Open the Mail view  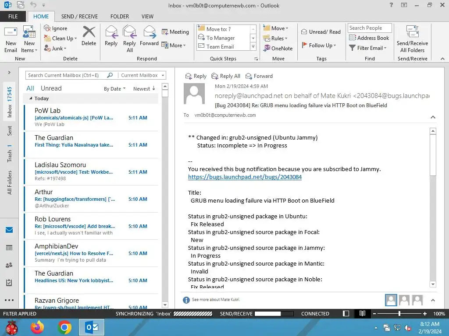click(x=9, y=230)
